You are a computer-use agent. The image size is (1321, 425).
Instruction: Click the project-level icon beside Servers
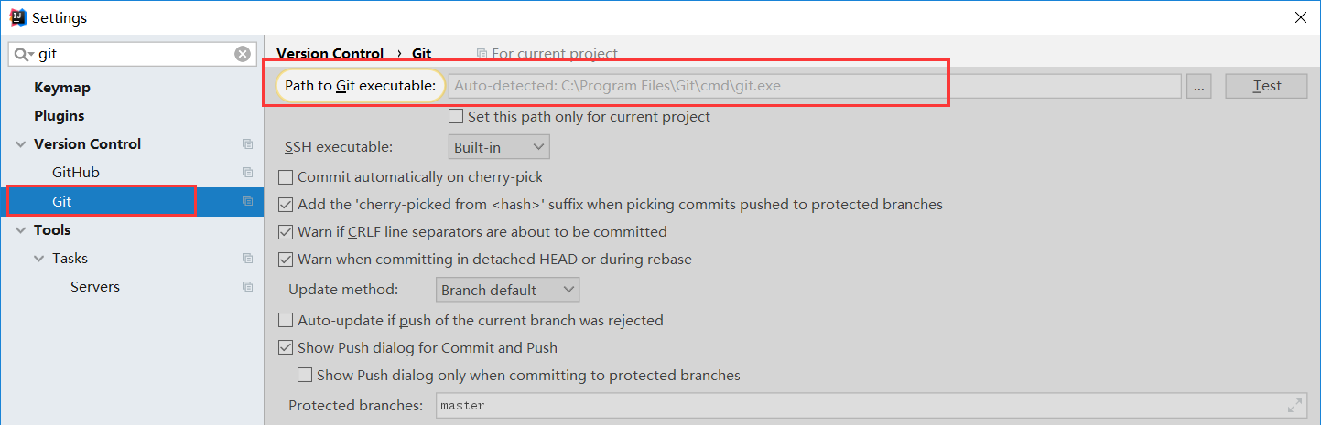(x=247, y=287)
